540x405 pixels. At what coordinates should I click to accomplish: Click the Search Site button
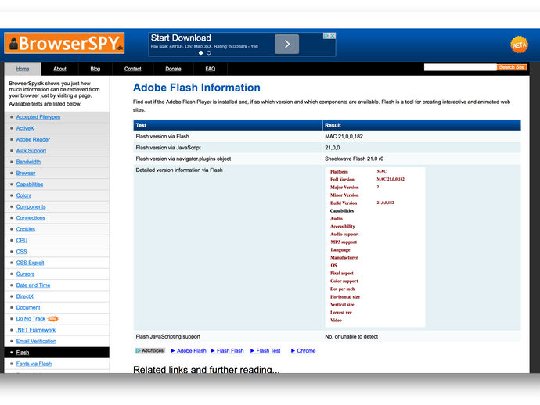pos(512,67)
